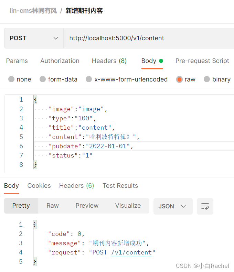Screen dimensions: 234x272
Task: Open request Headers (8) tab
Action: point(109,61)
